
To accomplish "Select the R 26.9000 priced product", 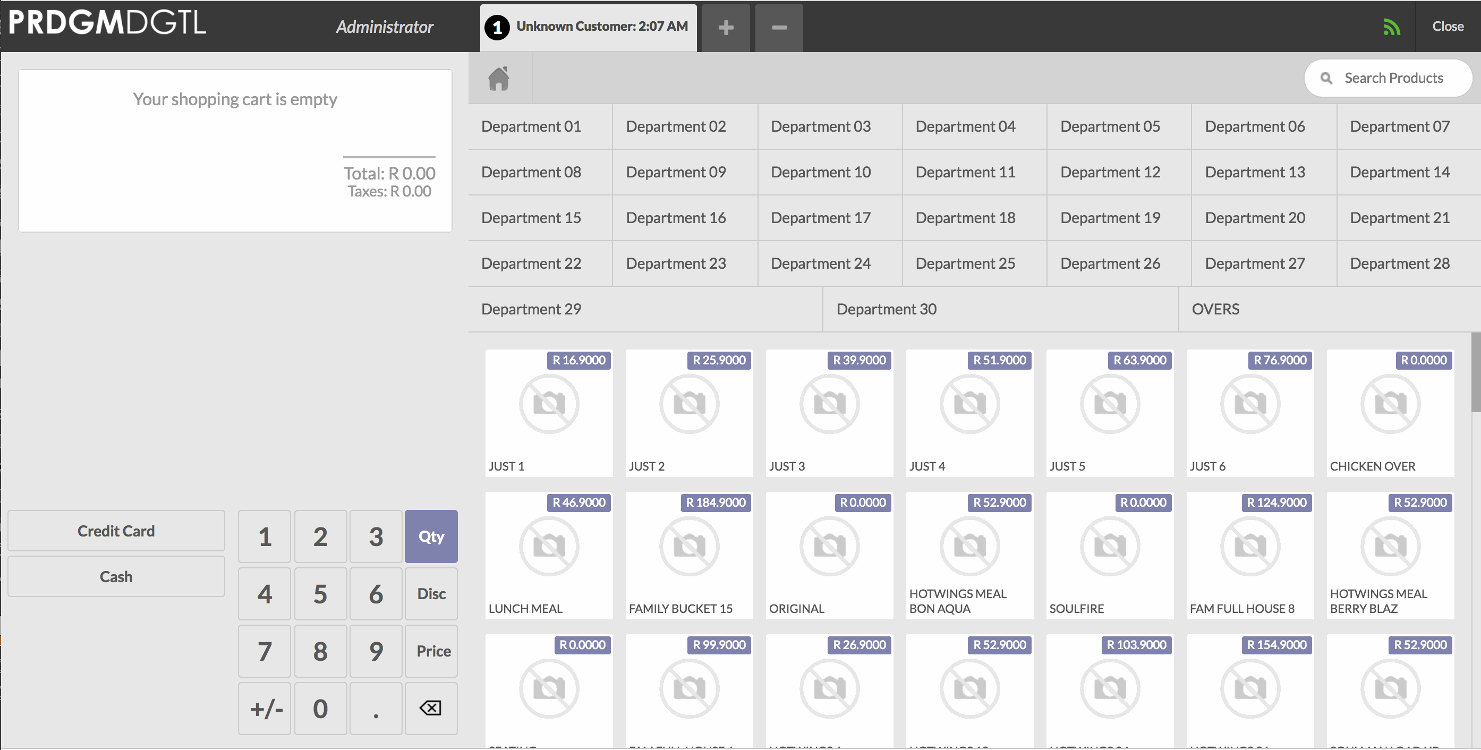I will pos(829,692).
